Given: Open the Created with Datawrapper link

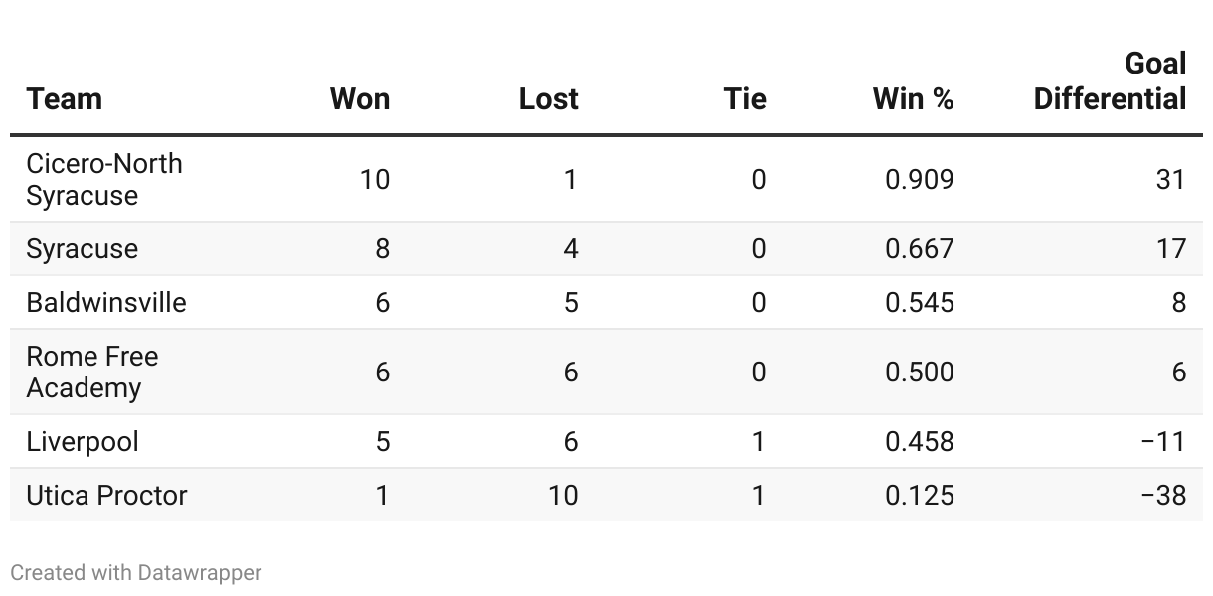Looking at the screenshot, I should 136,573.
